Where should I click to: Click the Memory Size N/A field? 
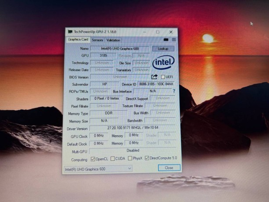coord(104,121)
